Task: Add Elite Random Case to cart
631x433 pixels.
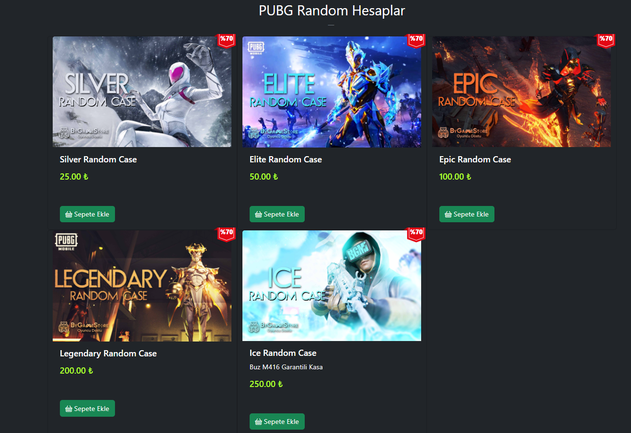Action: pos(277,214)
